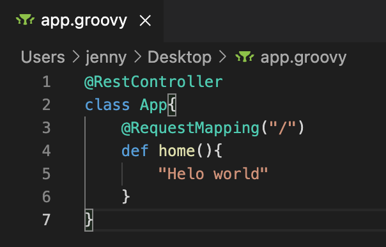Click the class keyword on line 2
Screen dimensions: 386x247
pyautogui.click(x=107, y=105)
